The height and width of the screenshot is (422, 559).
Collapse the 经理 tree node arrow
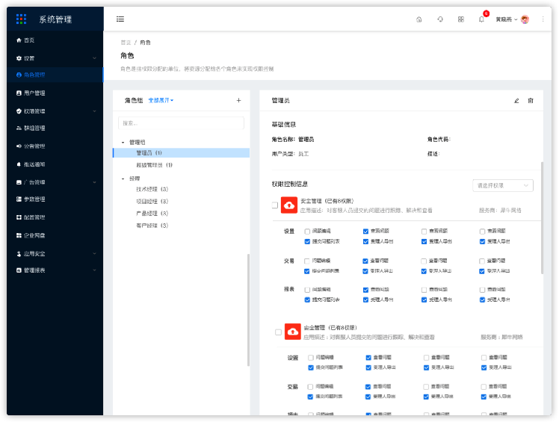coord(123,179)
